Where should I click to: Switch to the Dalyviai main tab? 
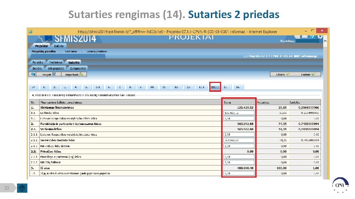point(59,46)
